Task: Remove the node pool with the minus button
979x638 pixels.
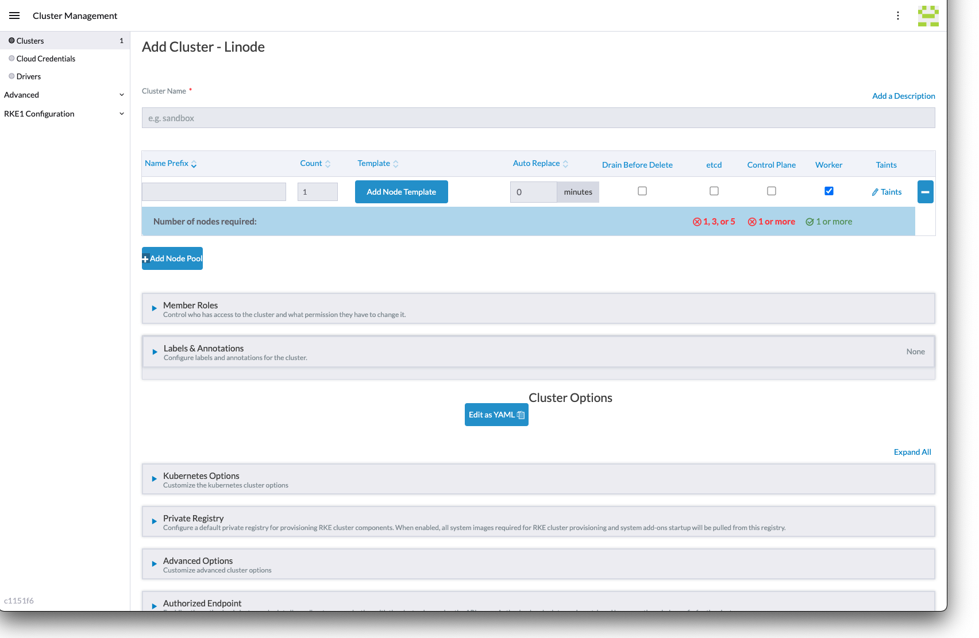Action: point(925,192)
